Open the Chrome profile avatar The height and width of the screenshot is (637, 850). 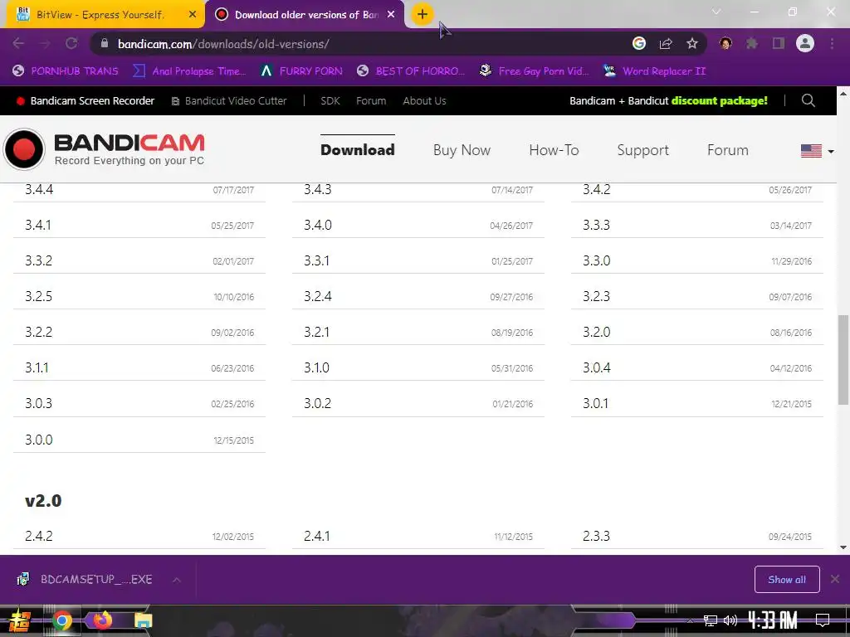coord(805,44)
